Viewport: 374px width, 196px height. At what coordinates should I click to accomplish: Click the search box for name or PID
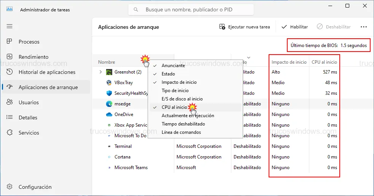coord(191,10)
